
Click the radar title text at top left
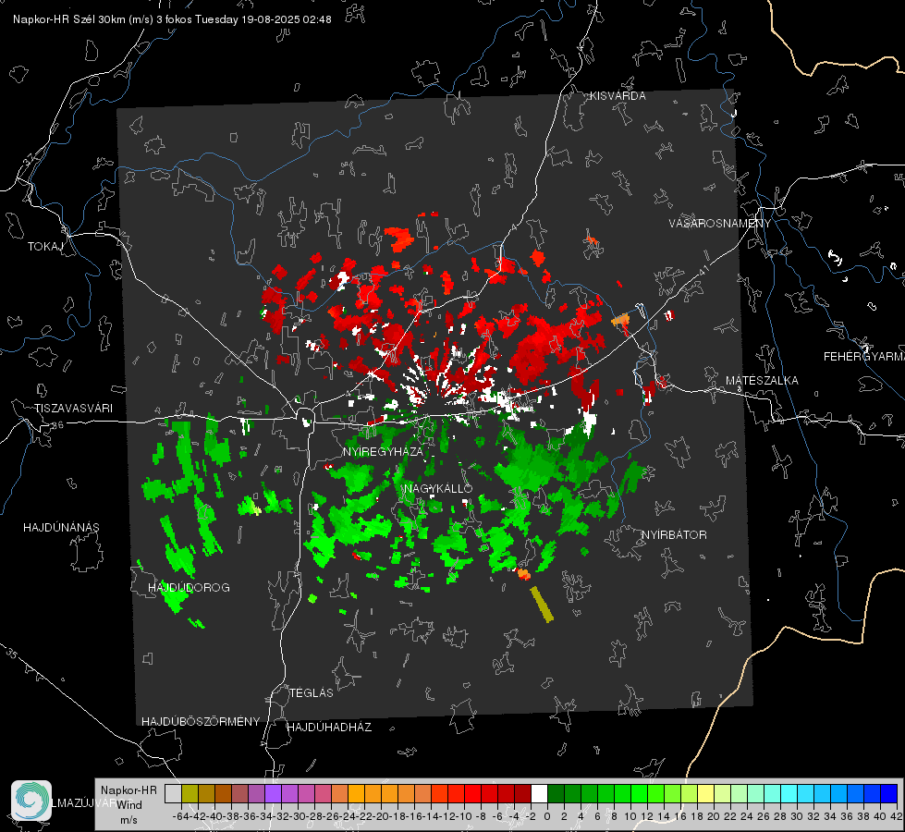pos(172,19)
